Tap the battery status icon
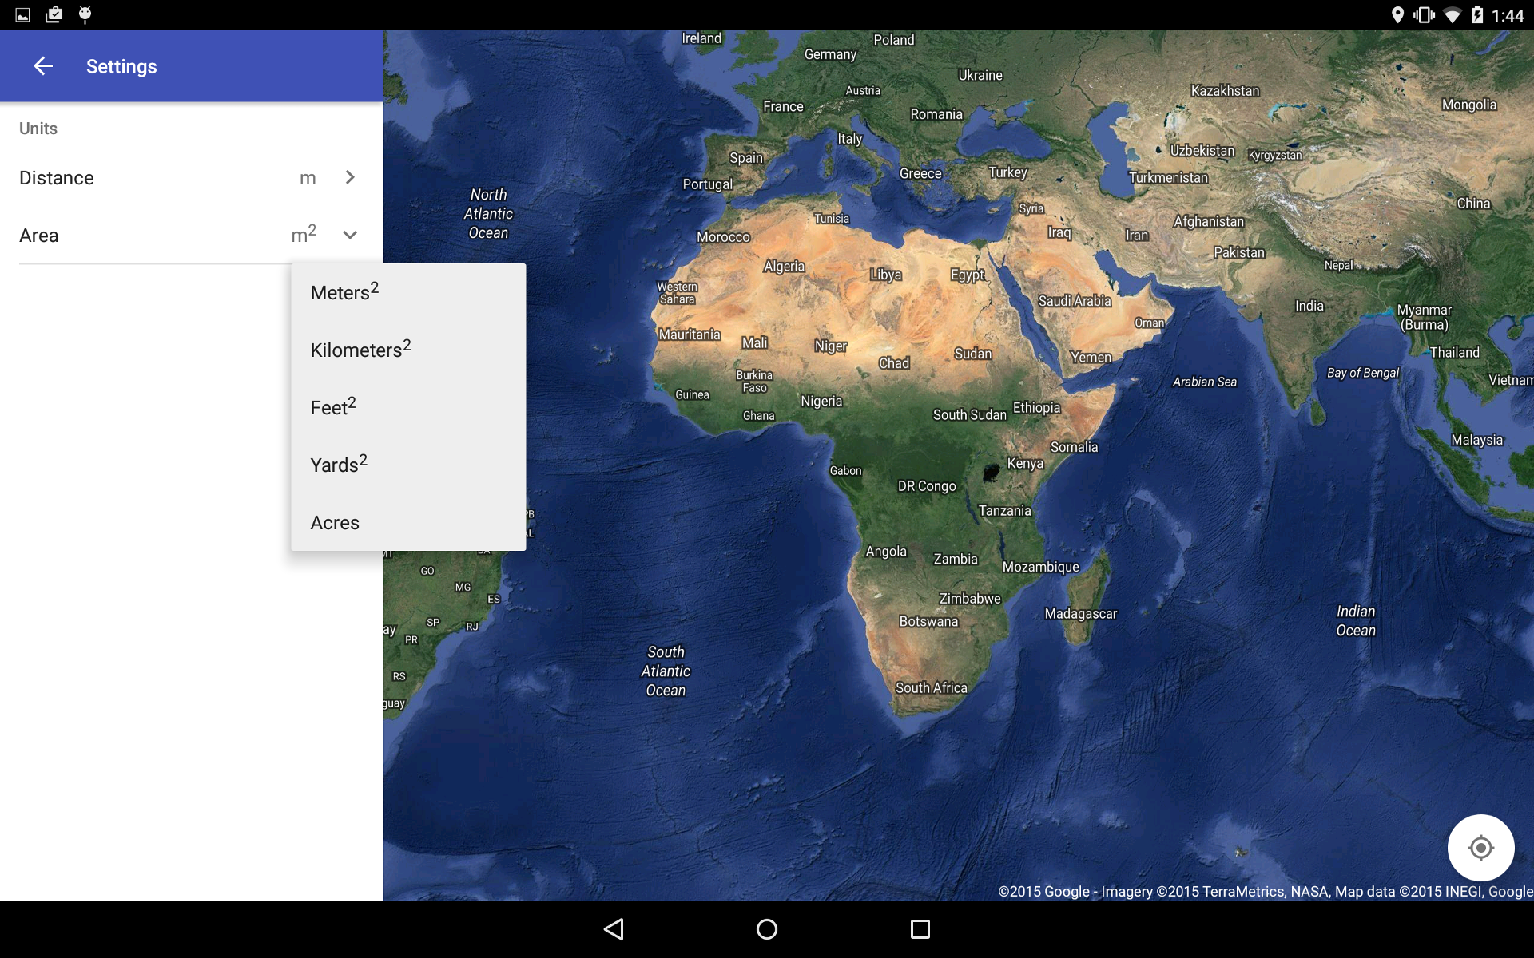The width and height of the screenshot is (1534, 958). point(1479,14)
